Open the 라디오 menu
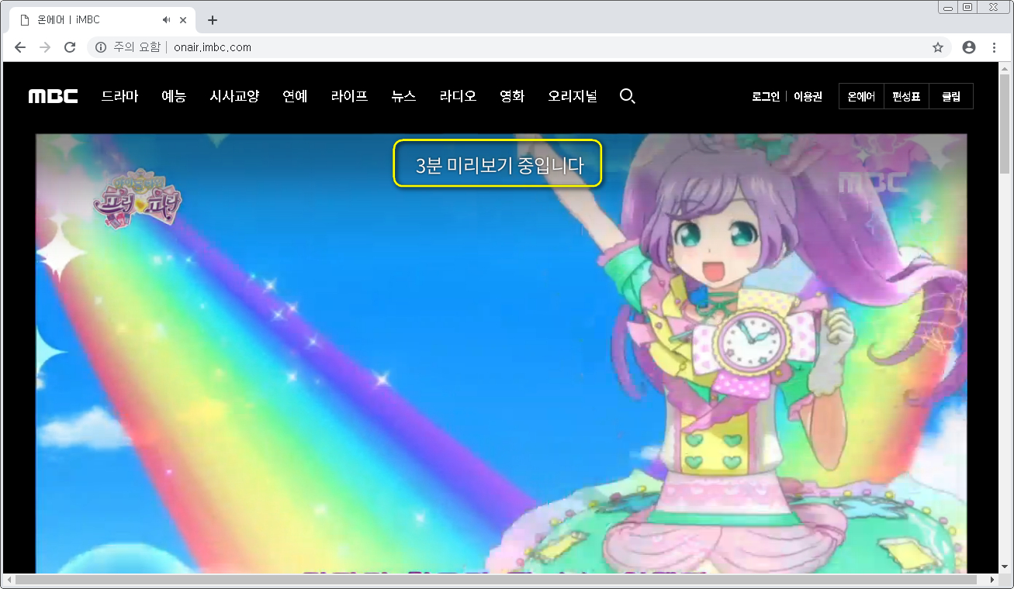1014x589 pixels. tap(458, 96)
